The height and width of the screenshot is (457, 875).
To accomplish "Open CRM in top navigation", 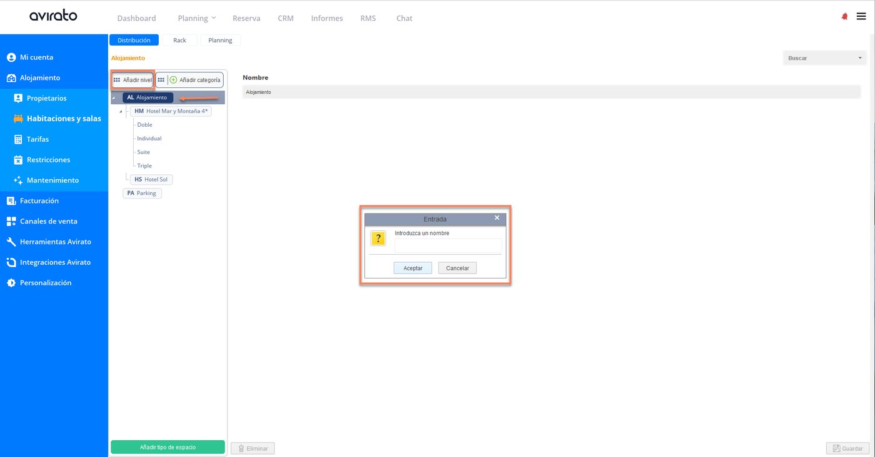I will 286,18.
